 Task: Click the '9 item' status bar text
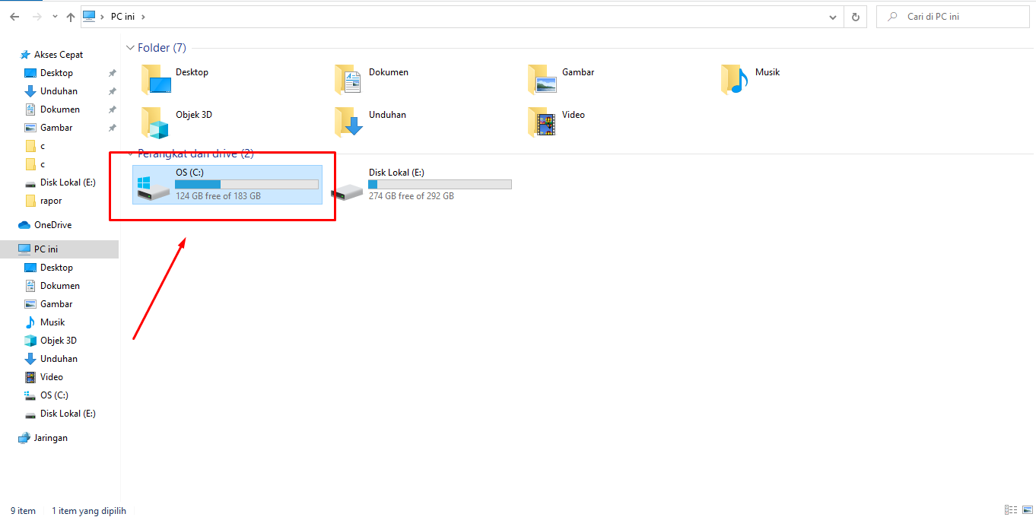(x=23, y=511)
